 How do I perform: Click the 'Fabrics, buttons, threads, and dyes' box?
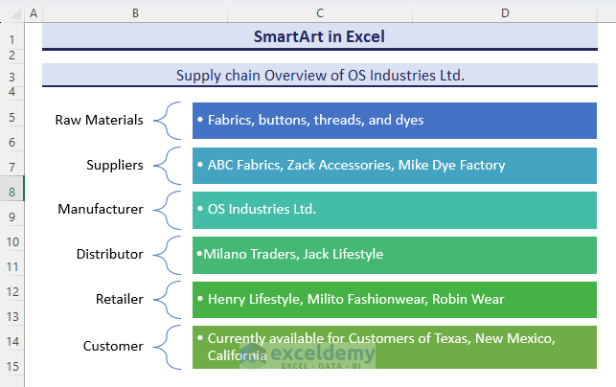(x=395, y=121)
